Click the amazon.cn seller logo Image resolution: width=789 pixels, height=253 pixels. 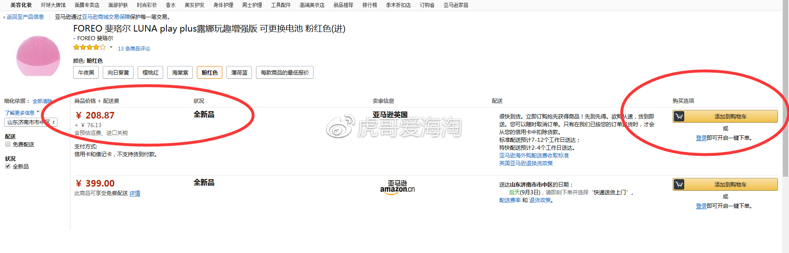click(x=397, y=187)
